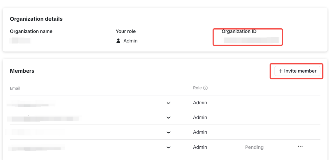The width and height of the screenshot is (329, 160).
Task: Click the Role column header text
Action: pyautogui.click(x=197, y=88)
